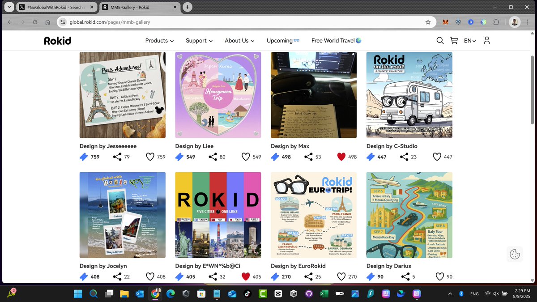Share the Jesseeeeee design via share icon
The width and height of the screenshot is (537, 302).
point(117,157)
